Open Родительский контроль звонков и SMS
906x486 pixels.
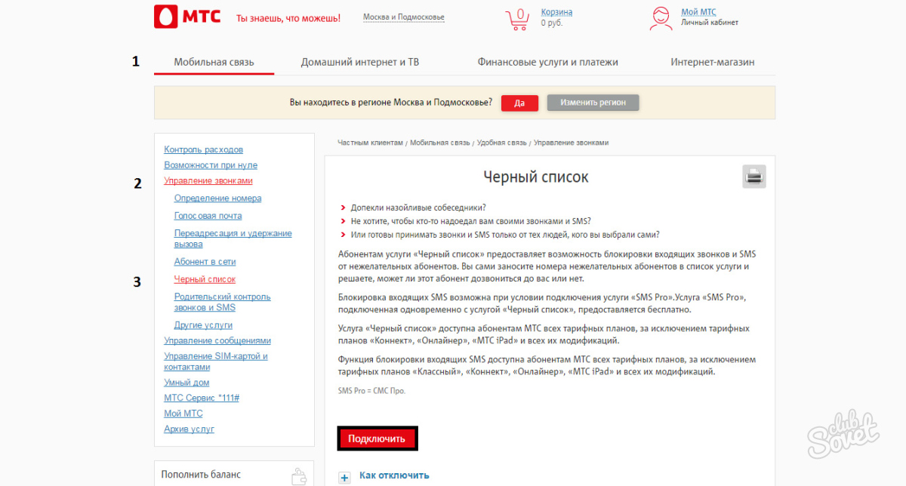[222, 302]
